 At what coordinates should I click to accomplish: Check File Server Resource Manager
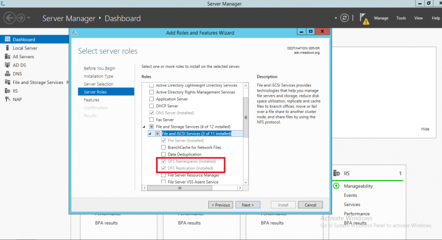pyautogui.click(x=163, y=175)
